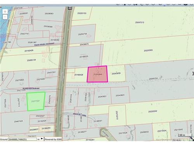Screen dimensions: 194x145
Task: Click parcel label 25192261
Action: 90,140
